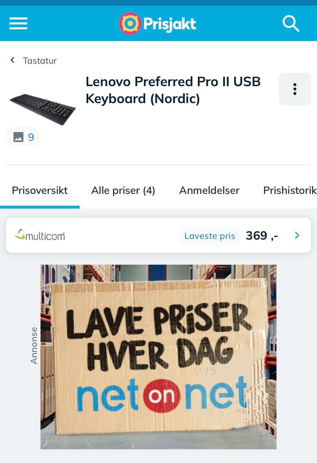Click the red 'on' circle in netonnet logo

pos(161,396)
